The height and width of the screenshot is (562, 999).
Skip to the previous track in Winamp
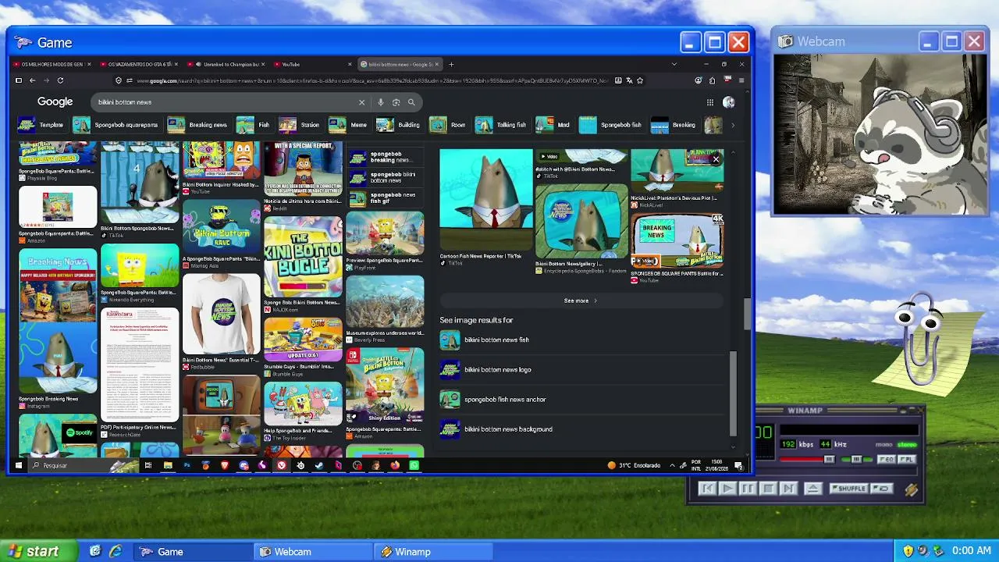(706, 489)
